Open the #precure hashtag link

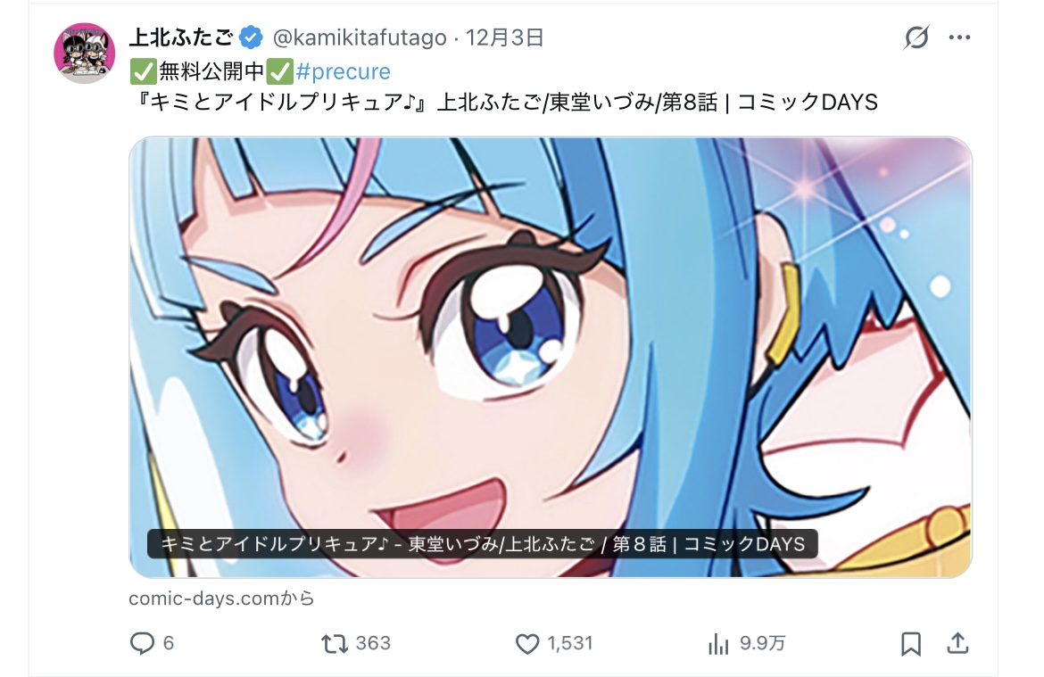(x=343, y=71)
